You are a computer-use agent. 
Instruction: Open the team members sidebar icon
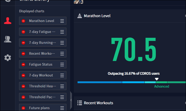[x=7, y=39]
